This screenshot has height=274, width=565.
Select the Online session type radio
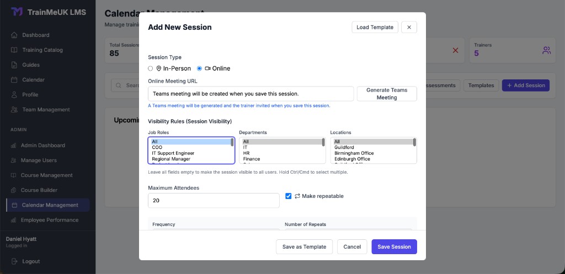(199, 68)
